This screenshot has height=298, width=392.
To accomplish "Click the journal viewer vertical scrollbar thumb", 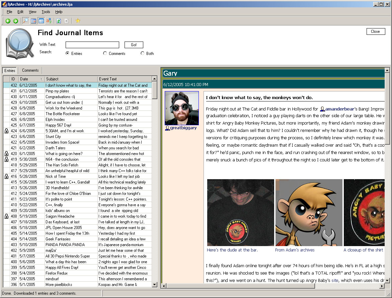I will 387,109.
